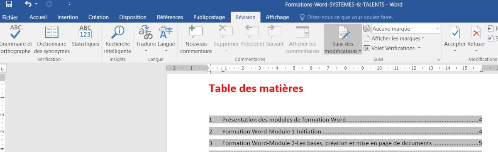The height and width of the screenshot is (152, 498).
Task: Open TOC entry 'Présentation des modules de formation Word'
Action: pyautogui.click(x=345, y=120)
